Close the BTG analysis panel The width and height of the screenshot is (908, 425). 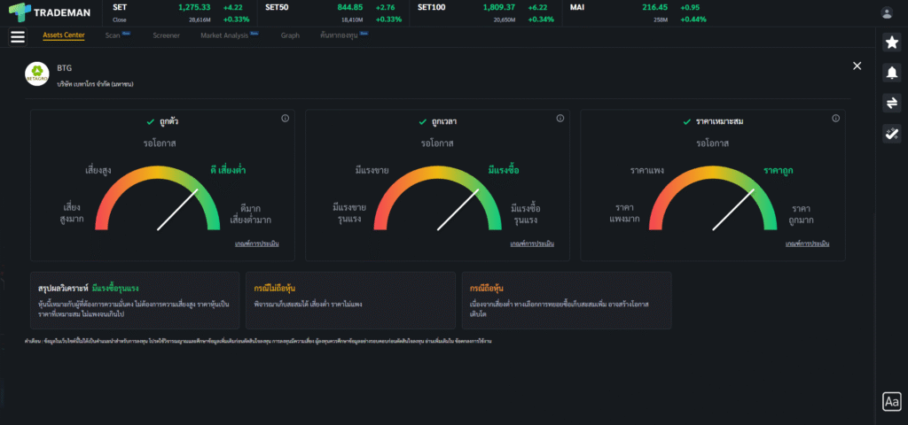(857, 66)
